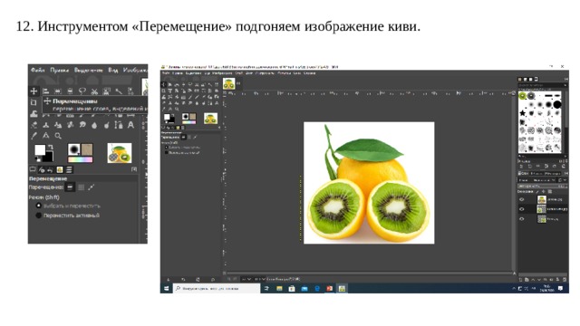Reset colors to default black and white
Image resolution: width=580 pixels, height=326 pixels.
tap(37, 159)
